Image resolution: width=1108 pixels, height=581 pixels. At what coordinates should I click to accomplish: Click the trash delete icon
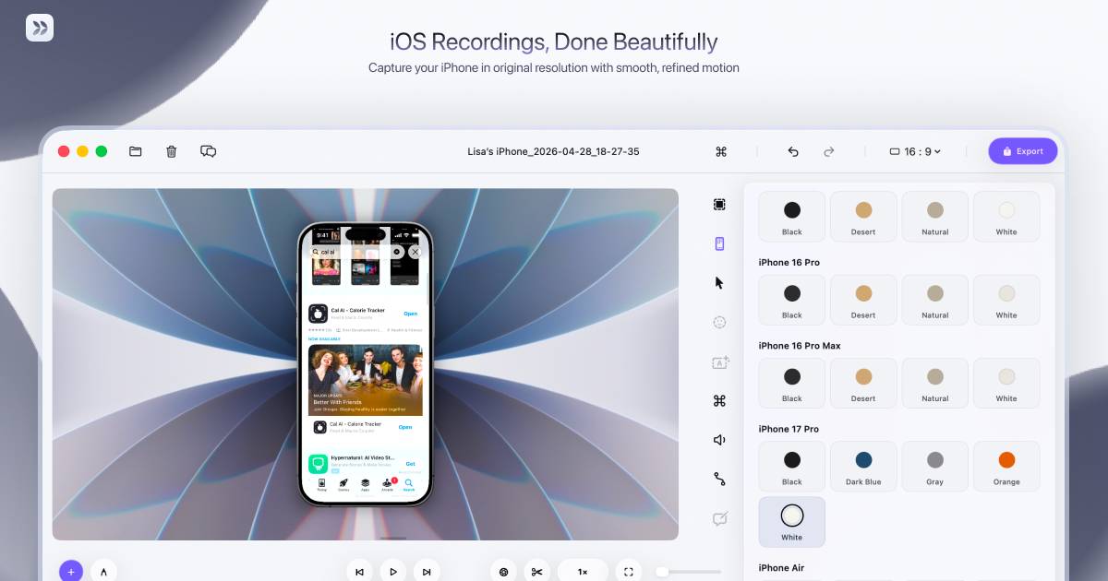click(x=172, y=151)
